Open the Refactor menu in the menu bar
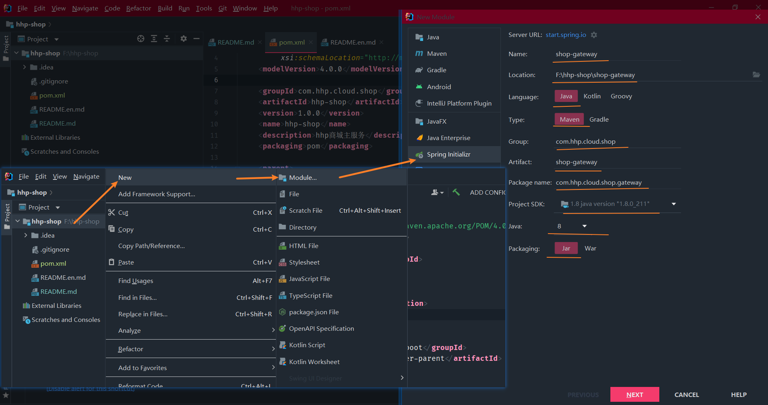 point(138,8)
